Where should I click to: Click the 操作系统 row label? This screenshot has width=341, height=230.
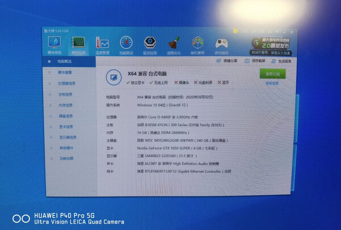[x=113, y=105]
